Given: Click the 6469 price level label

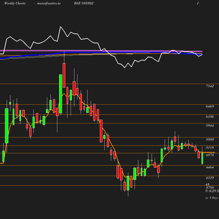Looking at the screenshot, I should [x=210, y=106].
